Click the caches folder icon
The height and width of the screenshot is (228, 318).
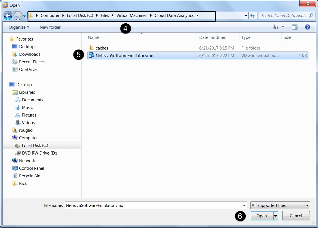pyautogui.click(x=91, y=48)
